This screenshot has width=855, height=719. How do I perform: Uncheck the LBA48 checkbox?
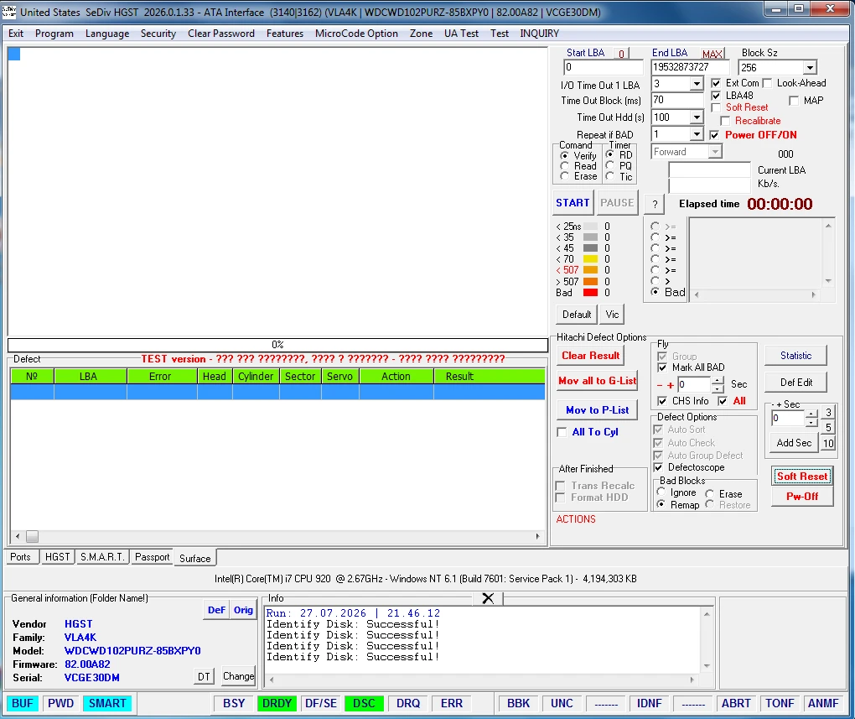(x=716, y=96)
